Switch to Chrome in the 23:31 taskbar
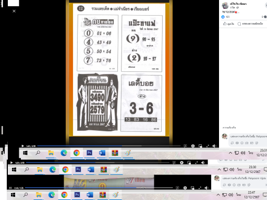Viewport: 267px width, 200px height. [x=77, y=153]
